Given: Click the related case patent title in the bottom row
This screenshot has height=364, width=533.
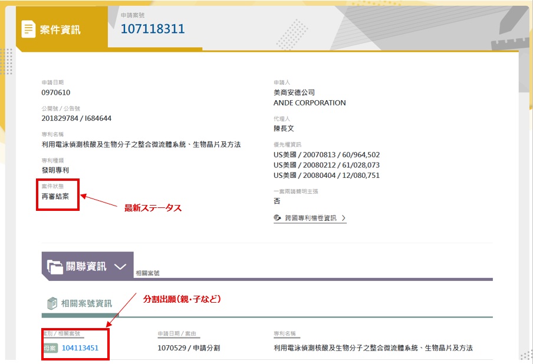Looking at the screenshot, I should tap(373, 348).
